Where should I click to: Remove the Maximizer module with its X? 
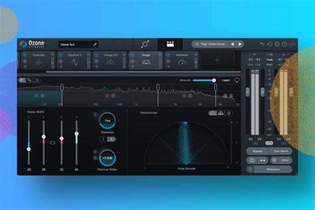(196, 54)
